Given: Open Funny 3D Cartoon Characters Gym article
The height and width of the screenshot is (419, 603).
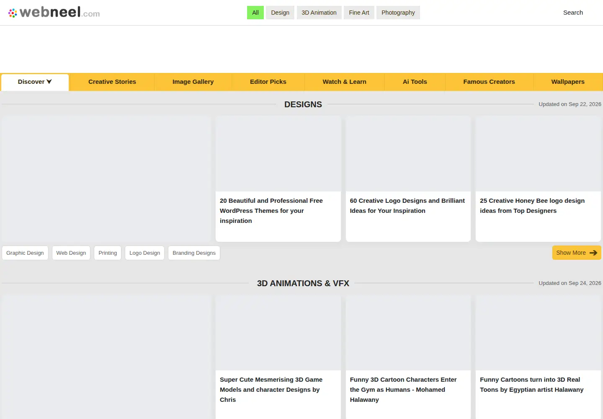Looking at the screenshot, I should [x=403, y=390].
